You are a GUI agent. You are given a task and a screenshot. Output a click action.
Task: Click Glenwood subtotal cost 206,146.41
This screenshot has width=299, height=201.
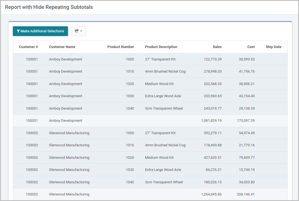[x=246, y=194]
